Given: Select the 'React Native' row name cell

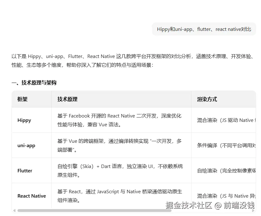Looking at the screenshot, I should pos(31,196).
